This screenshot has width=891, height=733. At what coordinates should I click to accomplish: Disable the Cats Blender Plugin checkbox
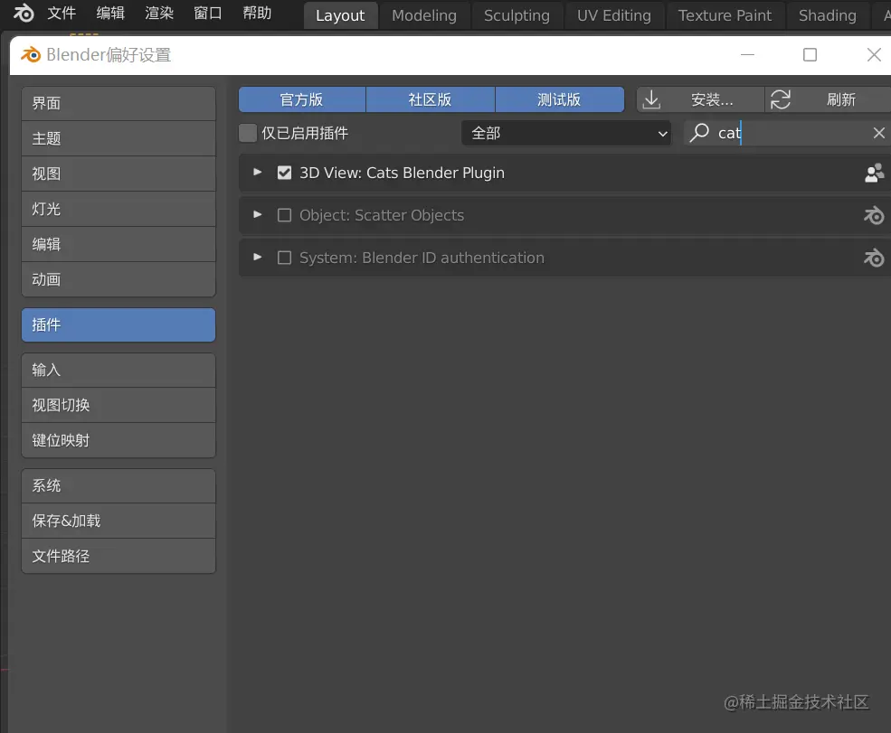tap(284, 173)
